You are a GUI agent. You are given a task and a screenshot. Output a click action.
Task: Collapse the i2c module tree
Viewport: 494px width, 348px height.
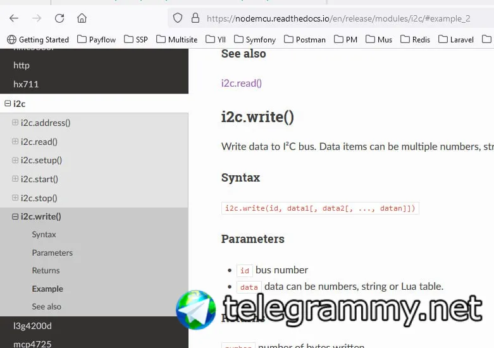(8, 103)
